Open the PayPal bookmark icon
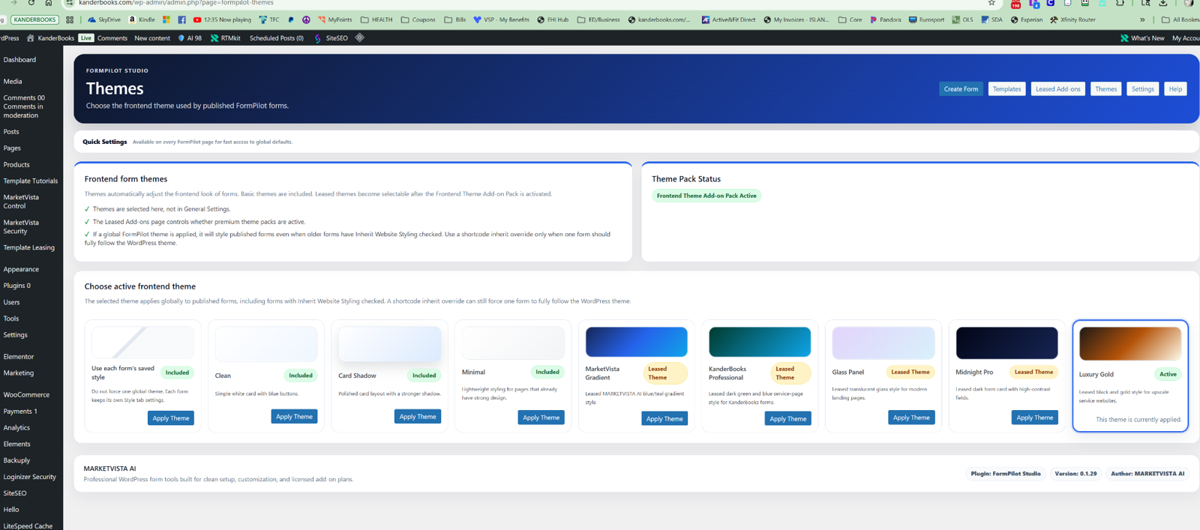Screen dimensions: 1200x530 point(291,19)
